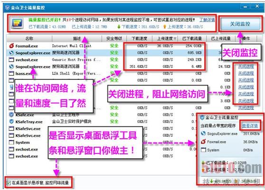Image resolution: width=265 pixels, height=190 pixels.
Task: Click the 名称 column header
Action: point(29,38)
